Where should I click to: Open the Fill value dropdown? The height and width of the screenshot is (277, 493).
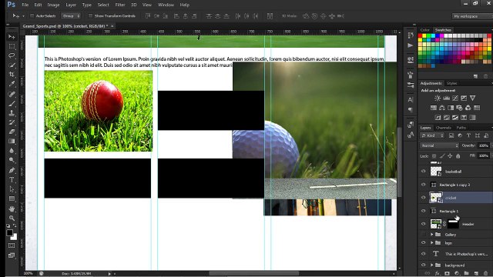[x=485, y=155]
